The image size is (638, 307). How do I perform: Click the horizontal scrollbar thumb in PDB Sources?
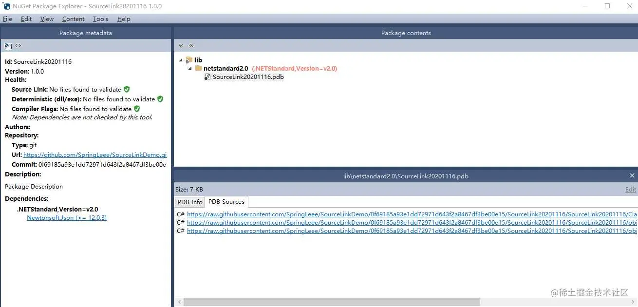[x=332, y=302]
